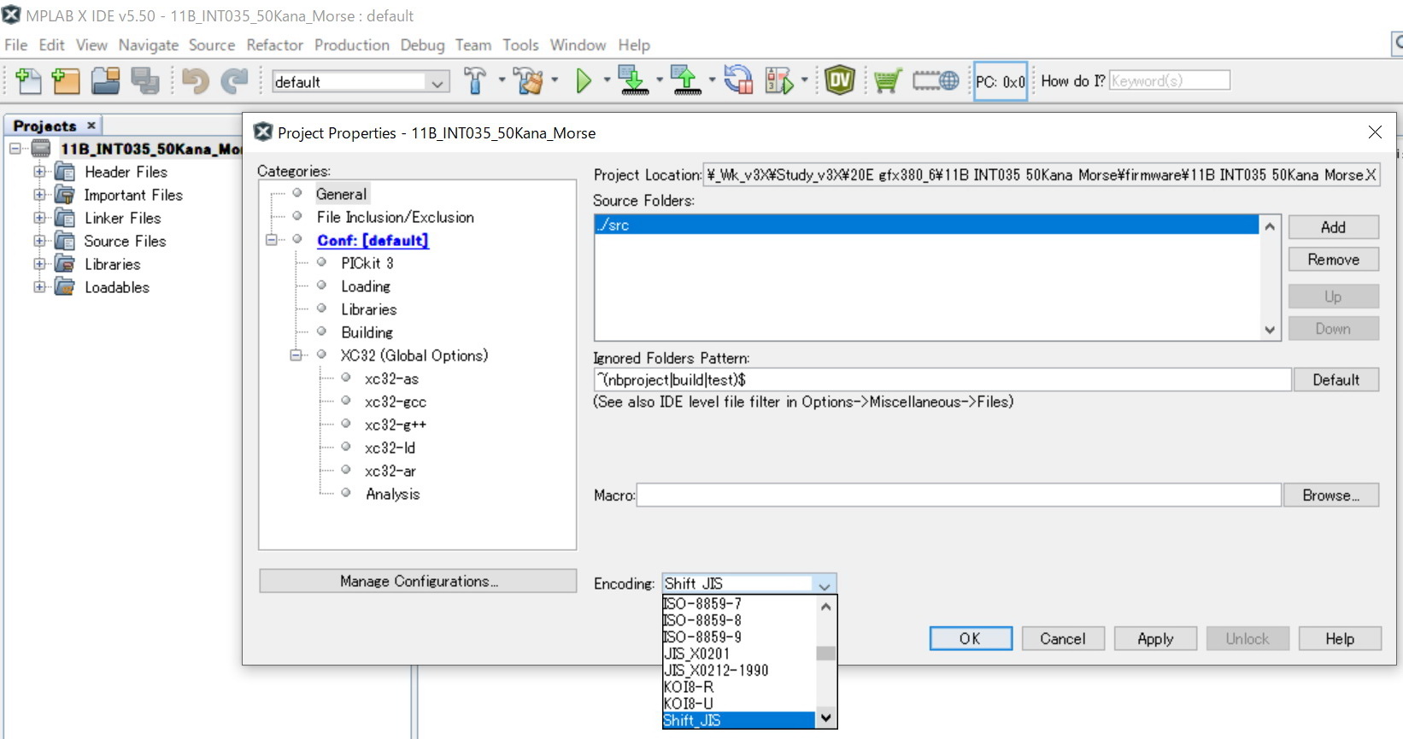Viewport: 1403px width, 739px height.
Task: Choose ISO-8859-7 in encoding list
Action: tap(739, 604)
